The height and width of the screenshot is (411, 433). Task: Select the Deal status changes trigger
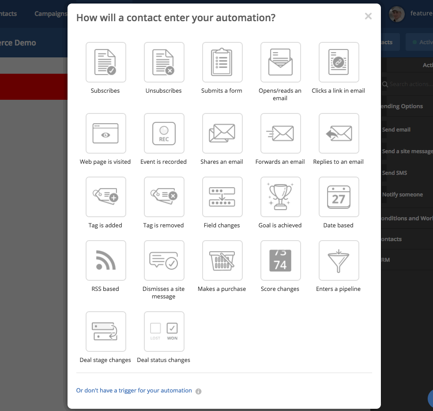(164, 332)
